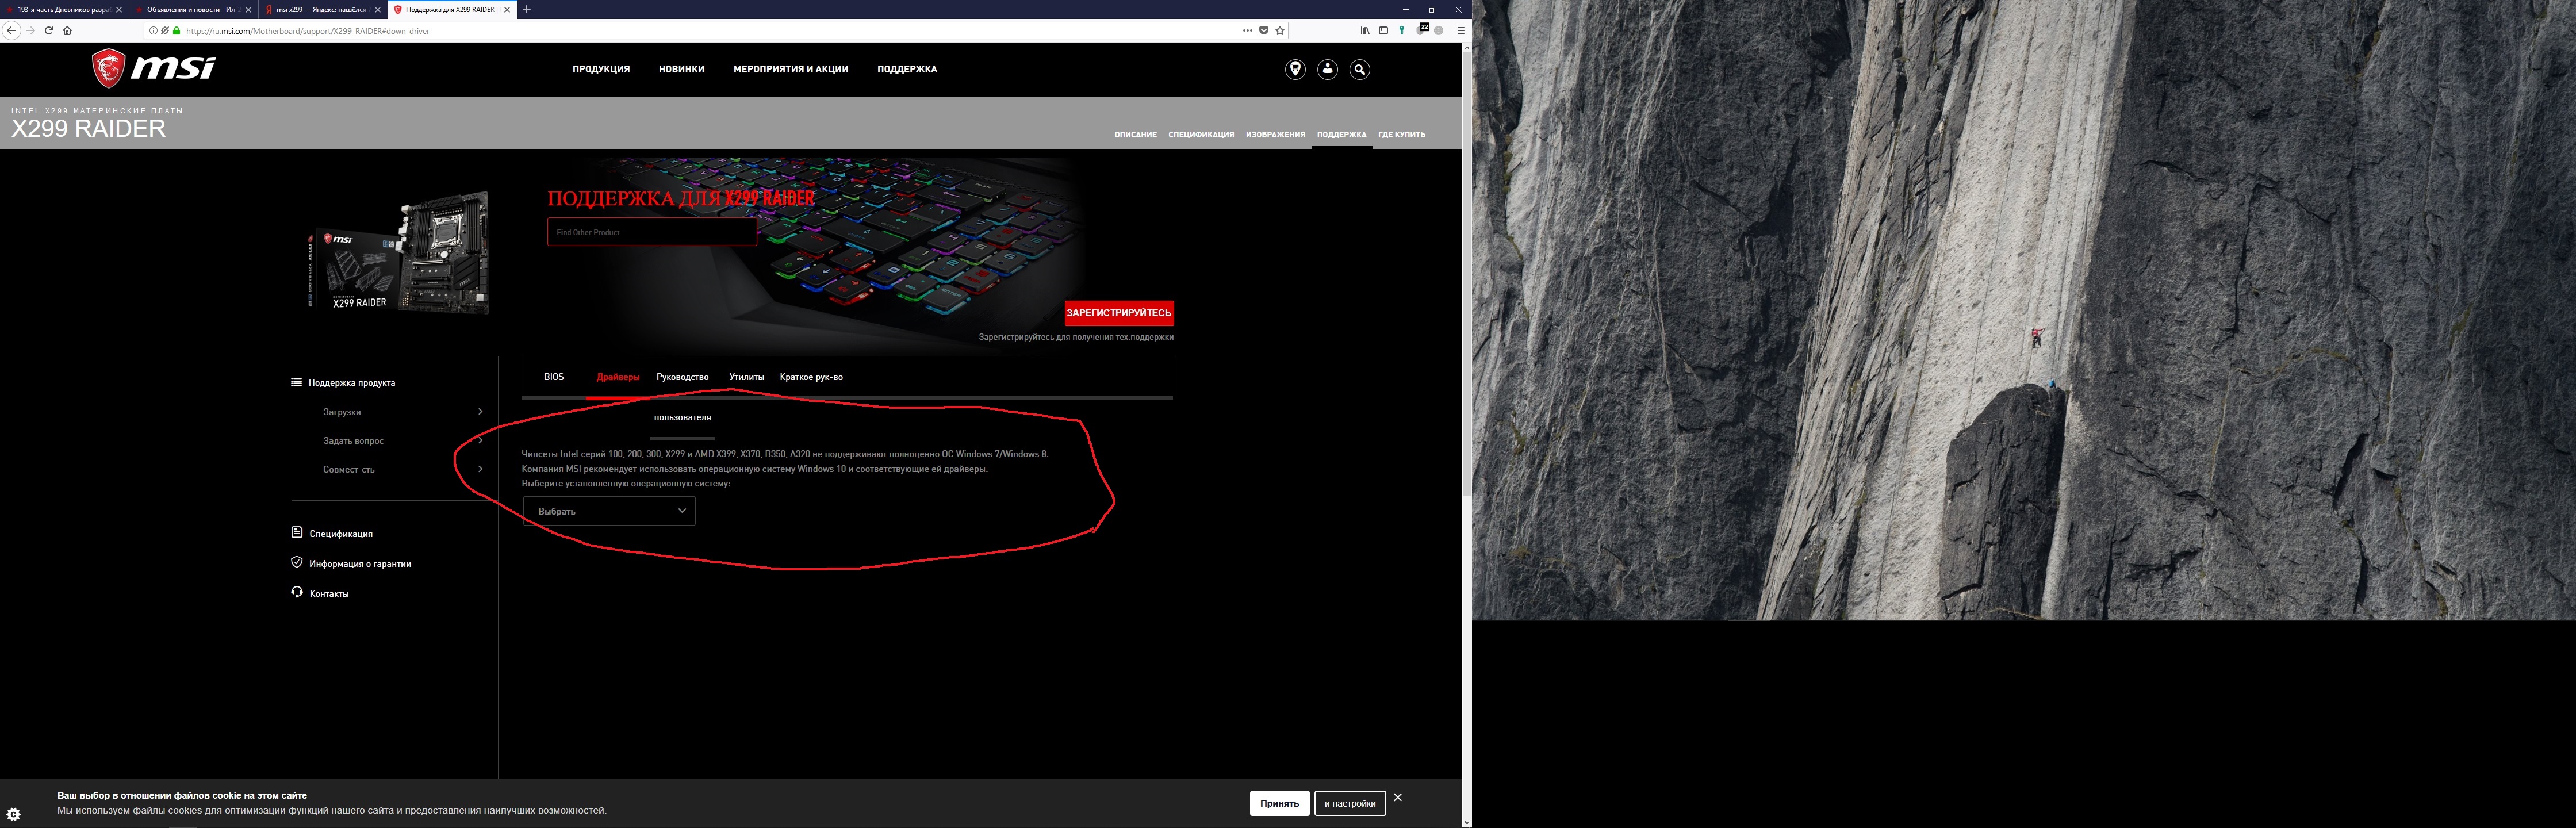
Task: Close the 'msi x299 — Яндекс' tab
Action: (x=377, y=9)
